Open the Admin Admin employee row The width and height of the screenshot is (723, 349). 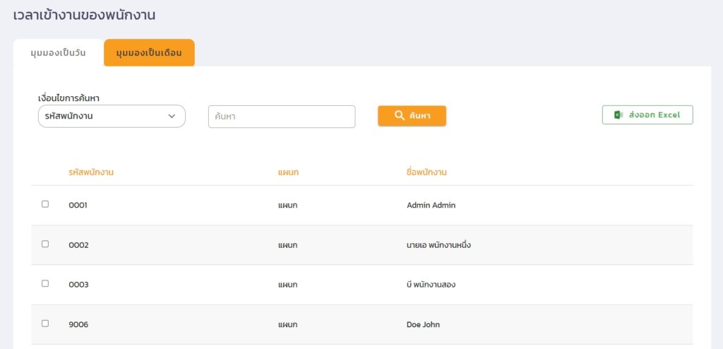431,206
